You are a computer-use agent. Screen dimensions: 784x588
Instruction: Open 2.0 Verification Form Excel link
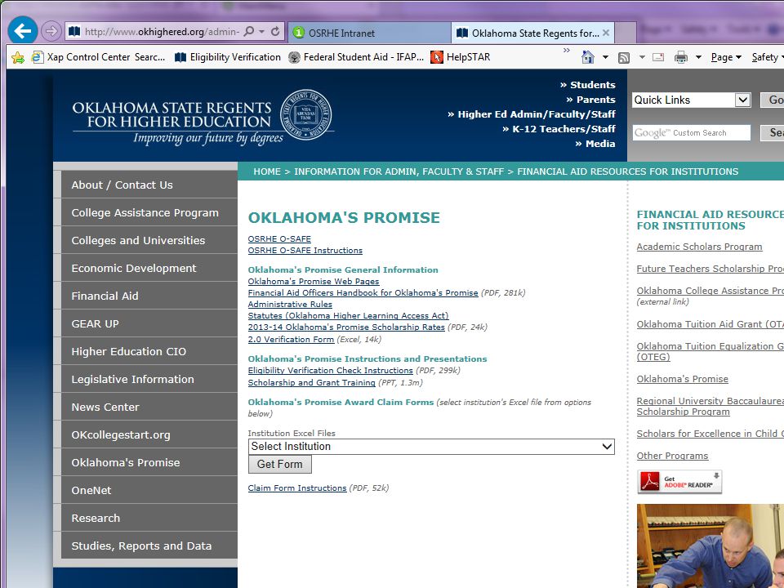pos(291,340)
